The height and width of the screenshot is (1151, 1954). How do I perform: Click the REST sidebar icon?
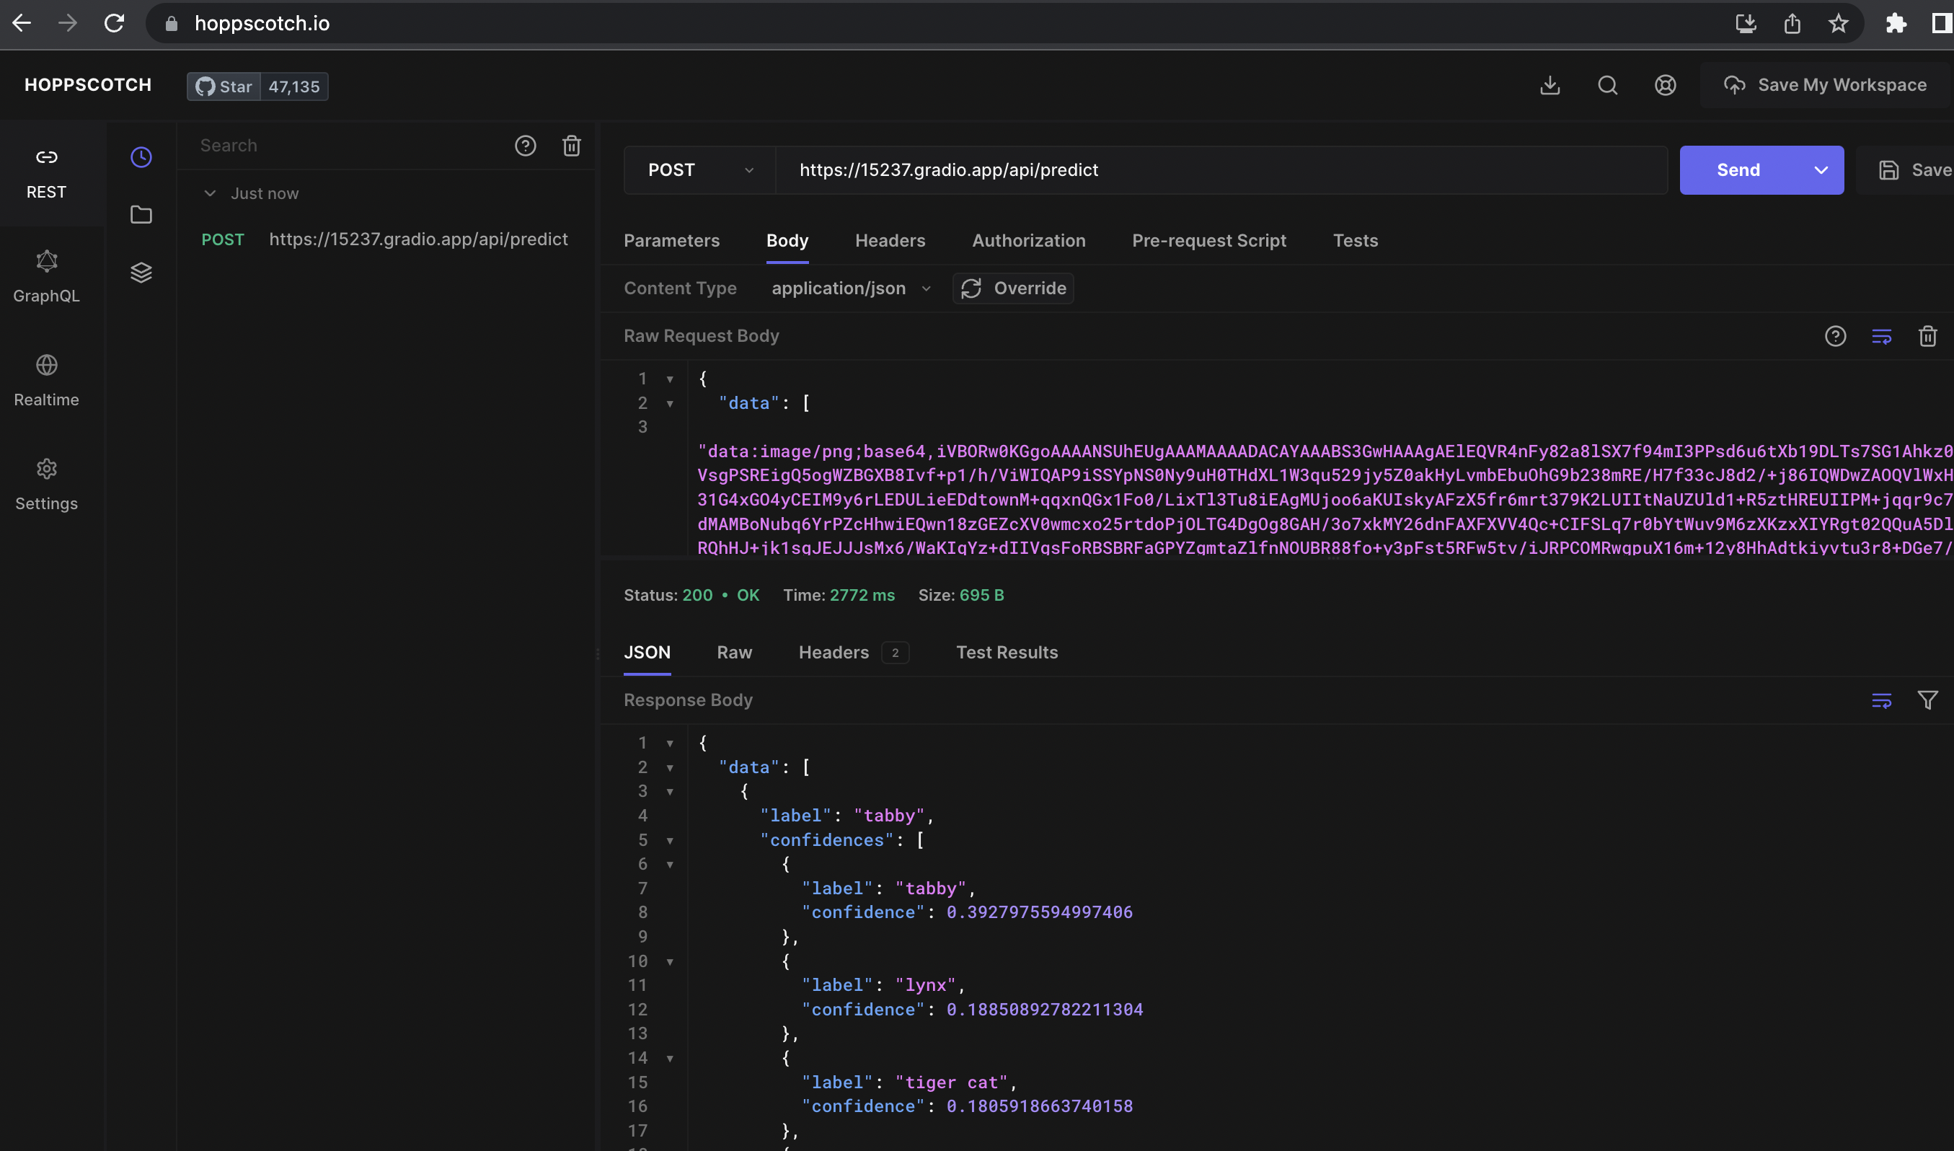click(x=45, y=156)
